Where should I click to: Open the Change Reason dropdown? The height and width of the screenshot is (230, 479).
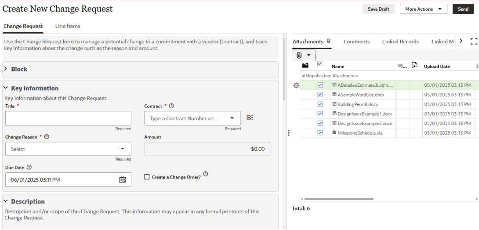[68, 149]
